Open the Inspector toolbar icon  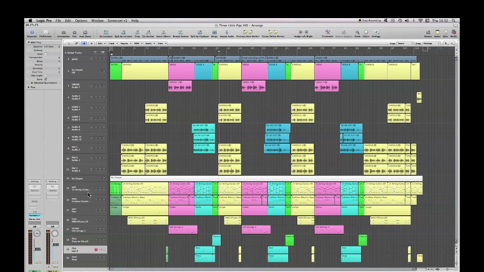[32, 32]
